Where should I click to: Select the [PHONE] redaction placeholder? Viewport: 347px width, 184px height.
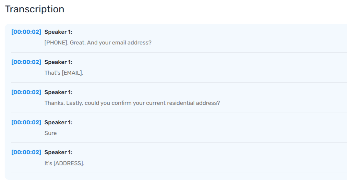[56, 43]
